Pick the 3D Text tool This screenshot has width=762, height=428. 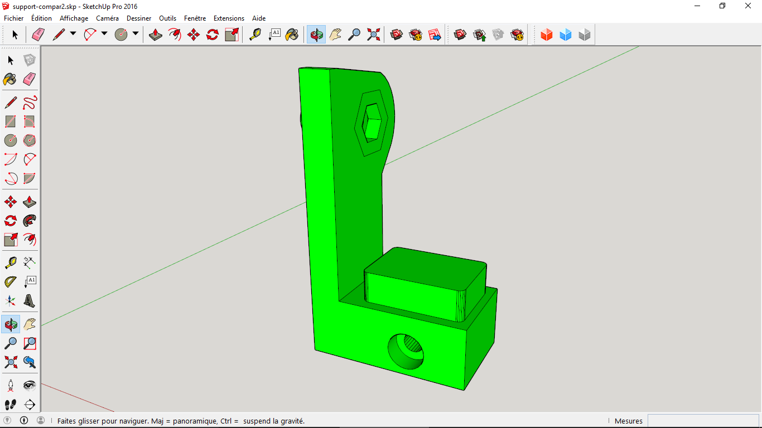tap(30, 301)
